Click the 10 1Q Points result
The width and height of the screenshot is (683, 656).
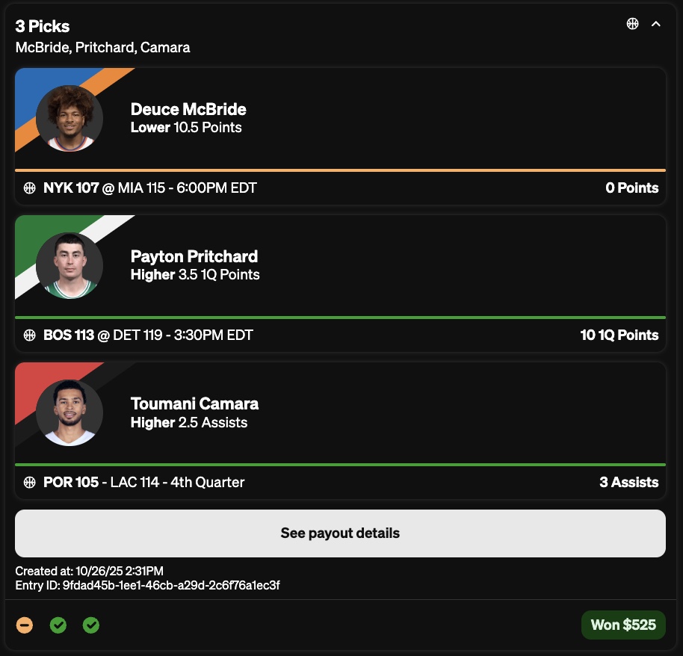[619, 335]
